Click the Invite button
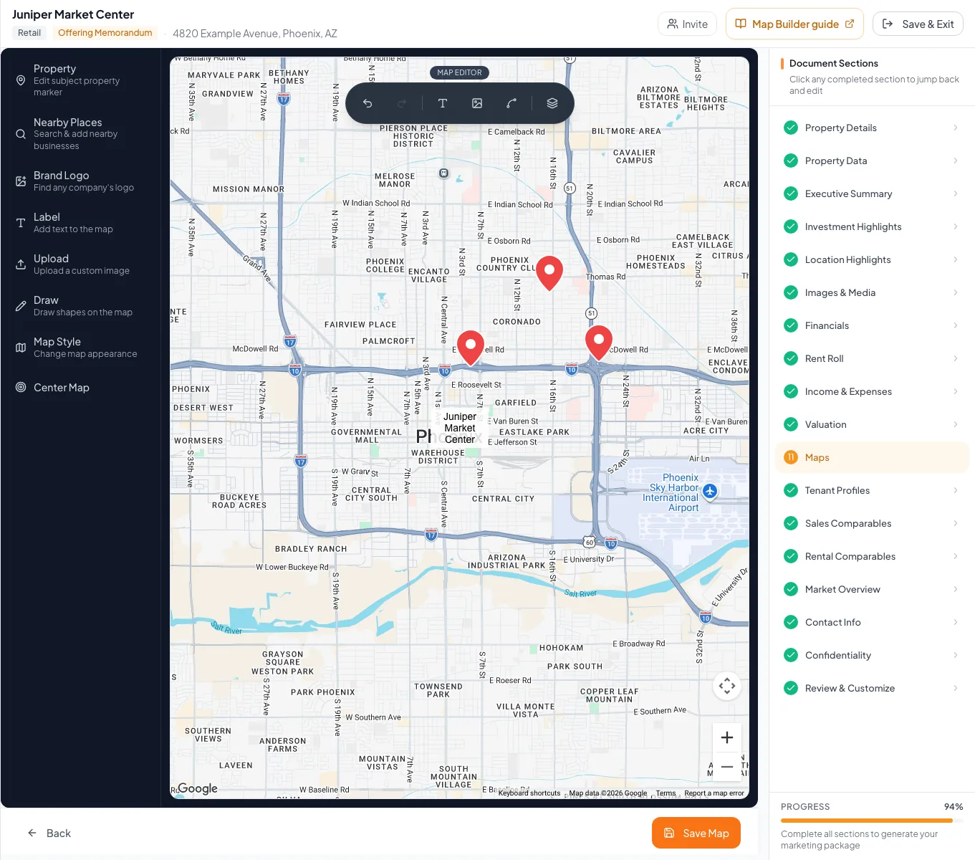This screenshot has width=975, height=860. [x=688, y=24]
